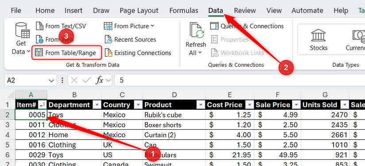Expand the Name Box dropdown arrow
Image resolution: width=365 pixels, height=166 pixels.
pyautogui.click(x=51, y=81)
